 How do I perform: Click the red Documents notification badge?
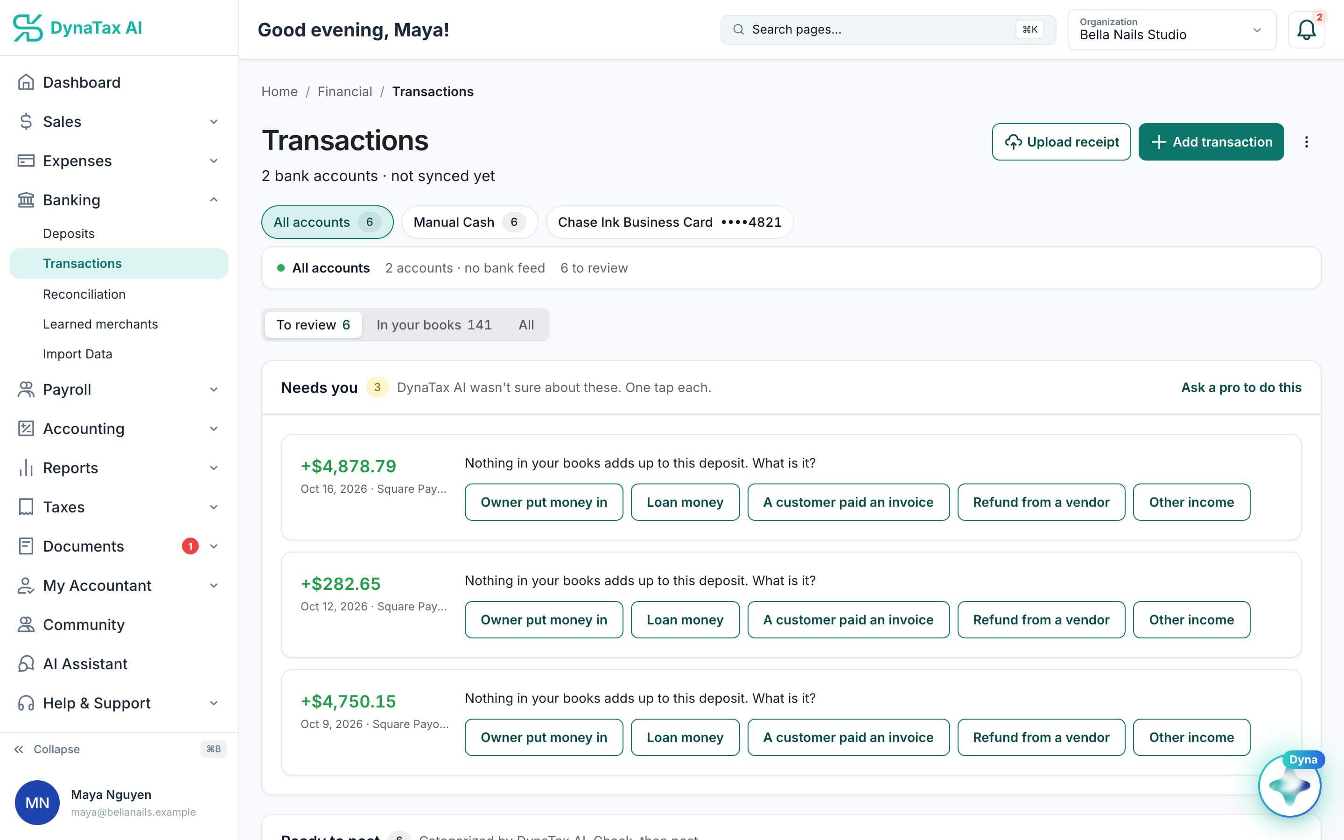[x=190, y=546]
